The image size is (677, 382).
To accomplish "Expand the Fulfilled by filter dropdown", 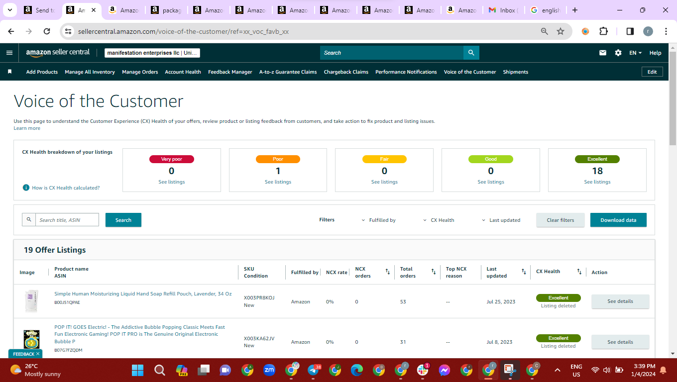I will tap(378, 220).
